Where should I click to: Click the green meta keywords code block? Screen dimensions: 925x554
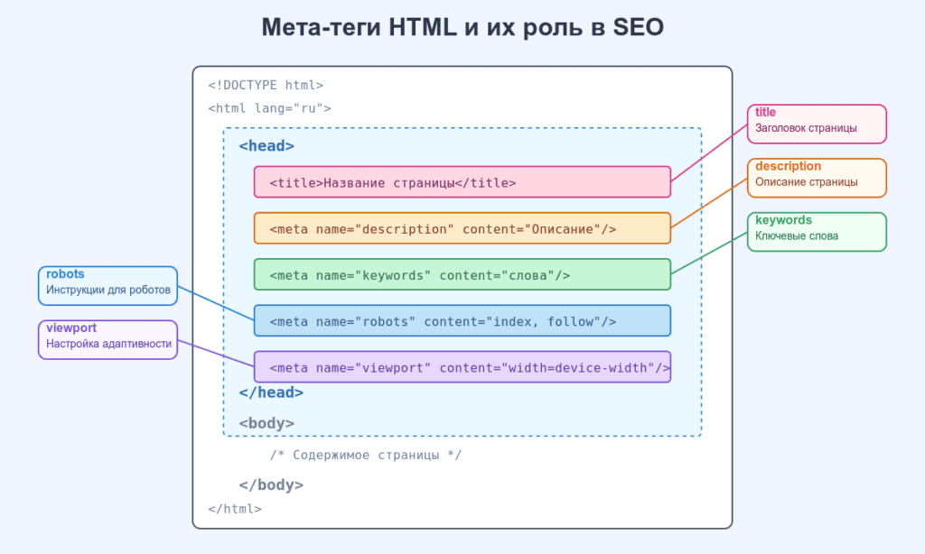[x=462, y=274]
